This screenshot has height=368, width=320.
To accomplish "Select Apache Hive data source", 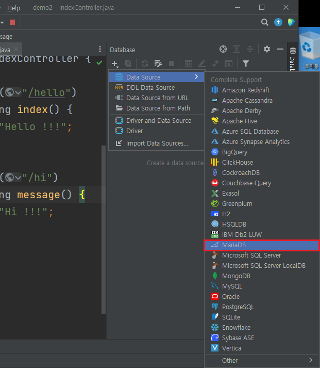I will (262, 121).
